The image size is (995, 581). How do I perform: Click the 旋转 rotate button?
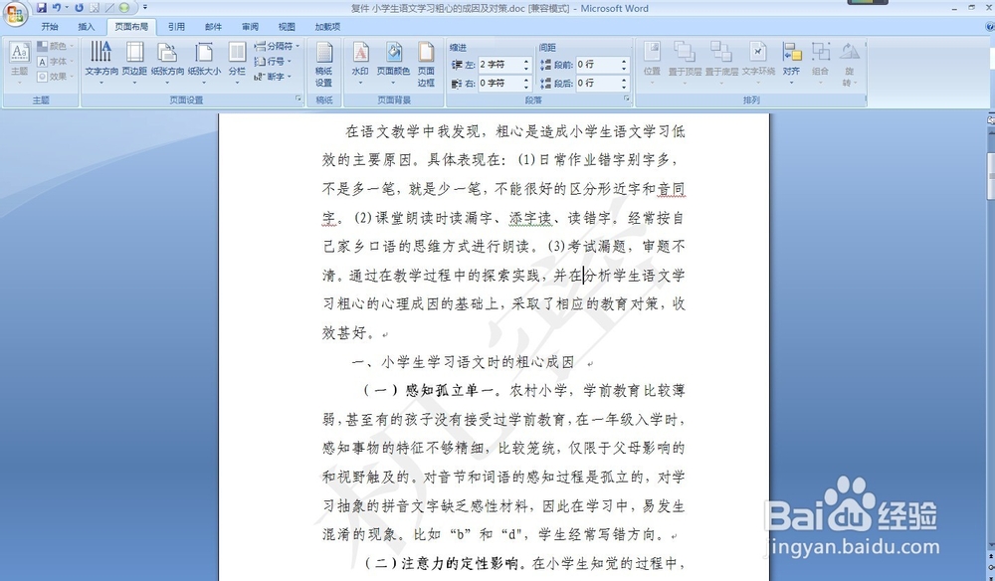tap(850, 64)
